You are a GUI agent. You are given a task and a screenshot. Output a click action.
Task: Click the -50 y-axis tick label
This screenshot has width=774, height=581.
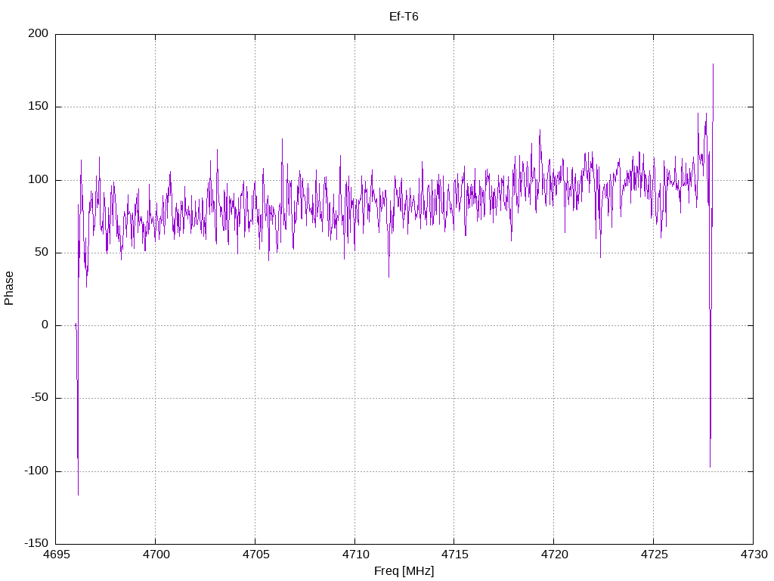[x=40, y=398]
